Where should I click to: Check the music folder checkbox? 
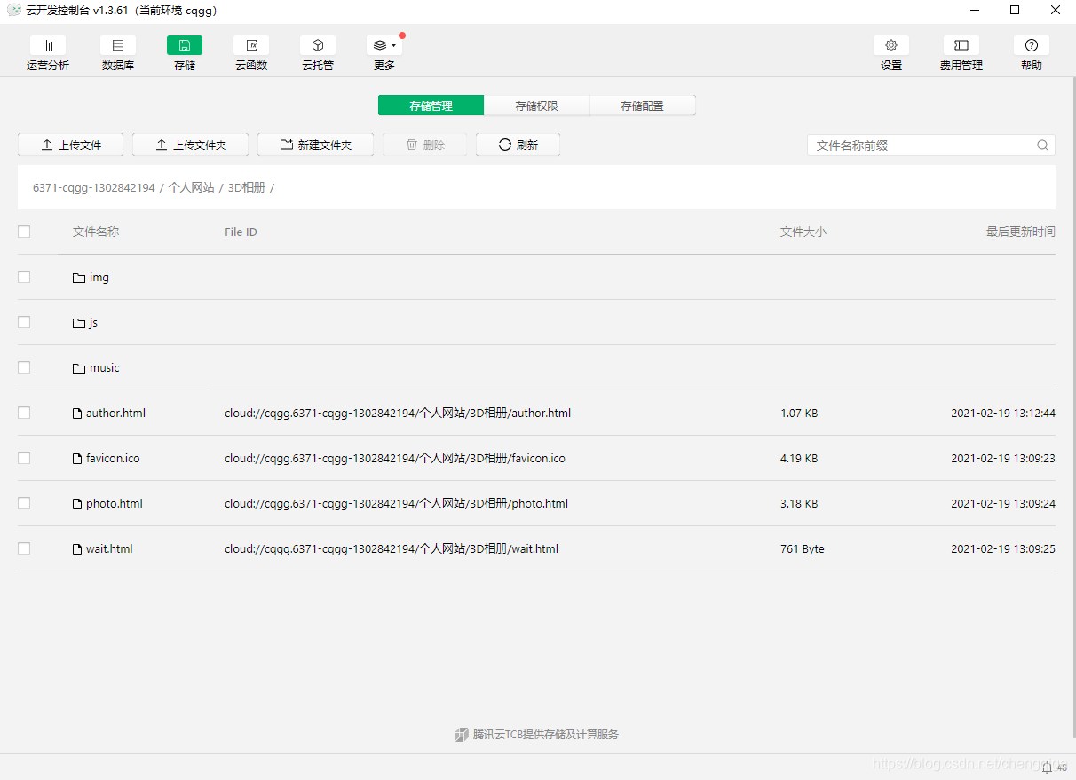24,367
